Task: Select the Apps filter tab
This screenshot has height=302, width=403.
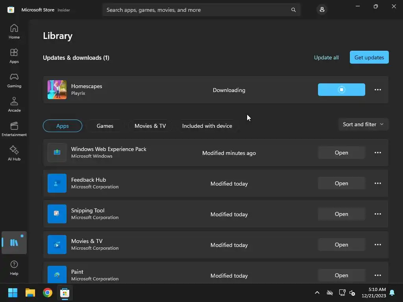Action: pos(63,126)
